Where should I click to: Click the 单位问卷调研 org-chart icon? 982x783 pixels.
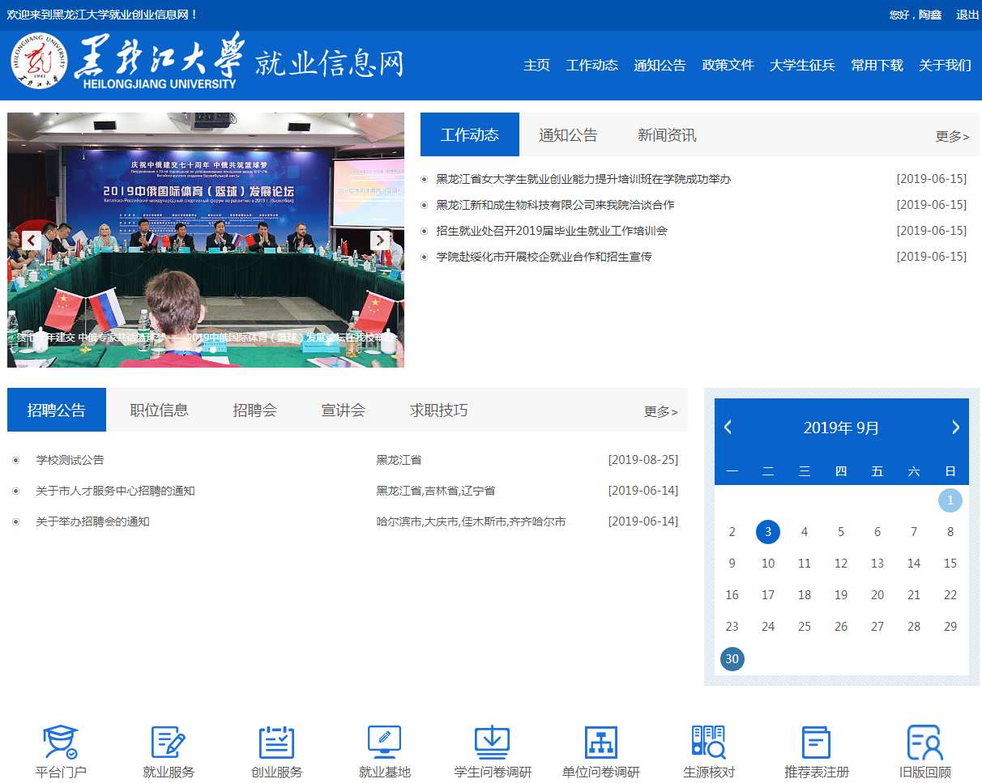(x=600, y=743)
